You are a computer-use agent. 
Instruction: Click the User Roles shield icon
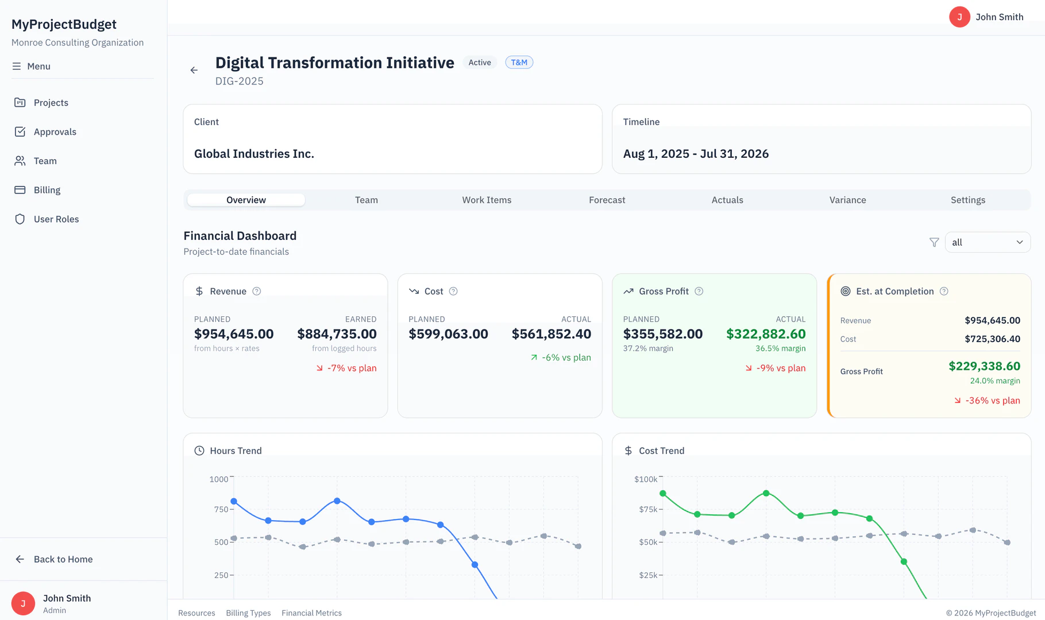pyautogui.click(x=20, y=219)
